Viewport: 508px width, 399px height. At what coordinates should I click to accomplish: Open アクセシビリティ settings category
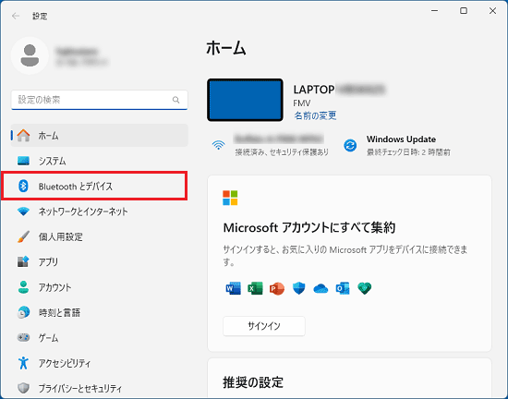[x=100, y=363]
